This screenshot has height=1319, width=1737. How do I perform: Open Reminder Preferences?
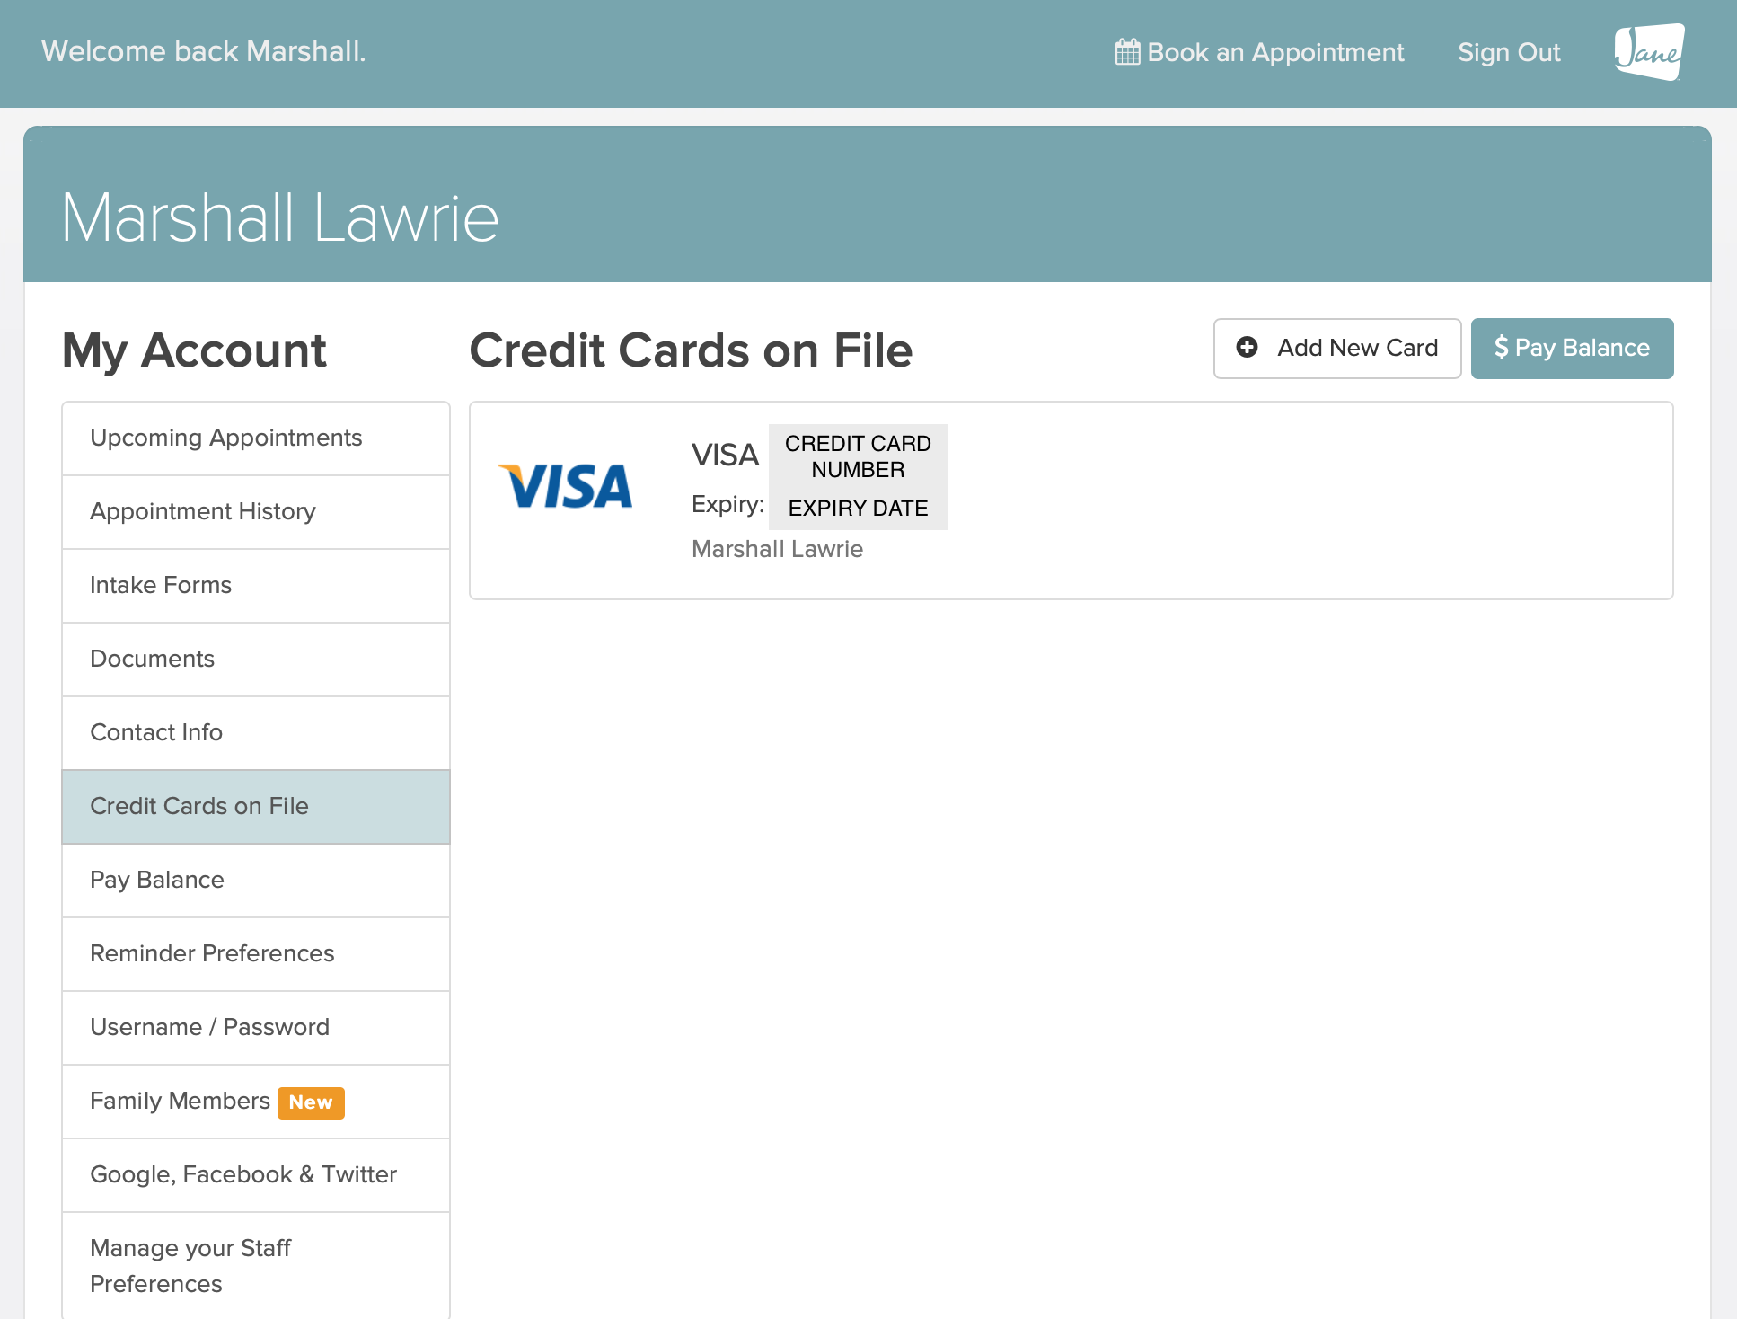click(x=212, y=953)
